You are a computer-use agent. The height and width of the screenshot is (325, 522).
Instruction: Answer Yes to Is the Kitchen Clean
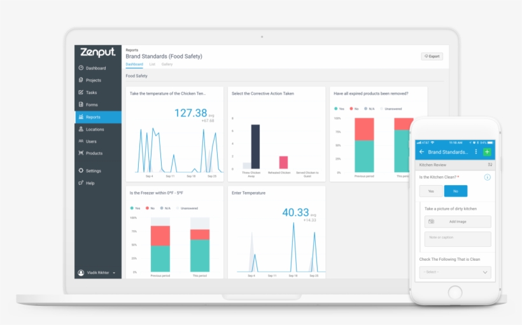pyautogui.click(x=431, y=191)
